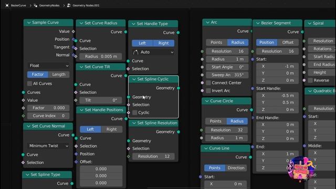Click BezierCurve in the breadcrumb path
This screenshot has width=336, height=189.
point(18,6)
